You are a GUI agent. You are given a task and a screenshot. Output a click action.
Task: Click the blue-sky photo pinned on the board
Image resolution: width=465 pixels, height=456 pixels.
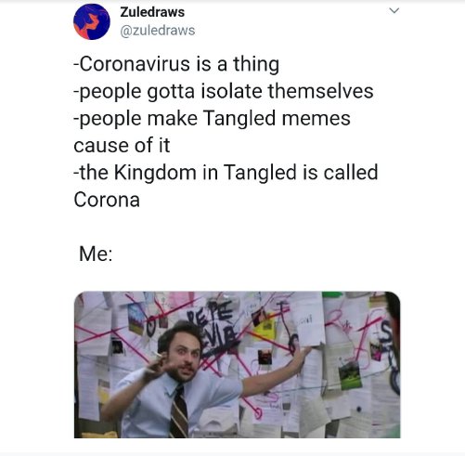coord(136,319)
